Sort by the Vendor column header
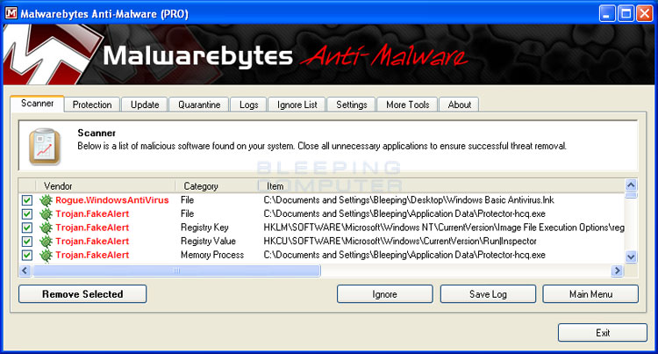This screenshot has width=658, height=354. point(58,186)
